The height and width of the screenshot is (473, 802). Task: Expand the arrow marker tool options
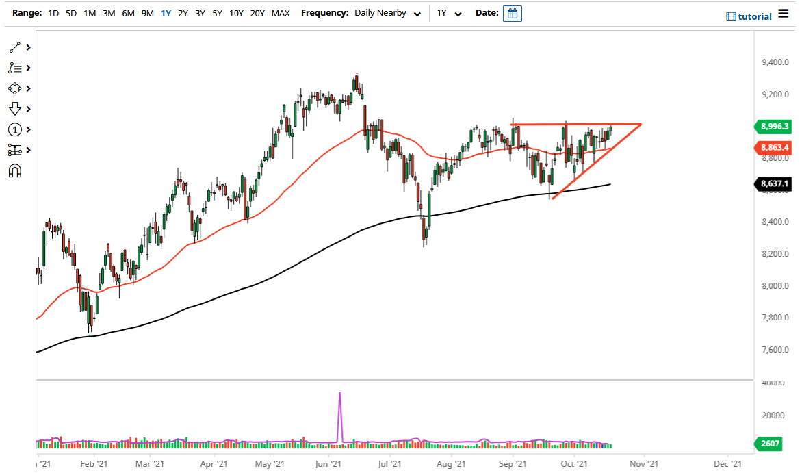click(29, 109)
